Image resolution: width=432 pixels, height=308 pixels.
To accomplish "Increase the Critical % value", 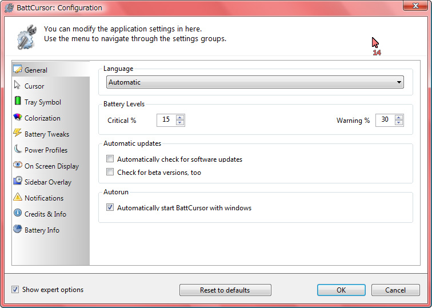I will (180, 117).
